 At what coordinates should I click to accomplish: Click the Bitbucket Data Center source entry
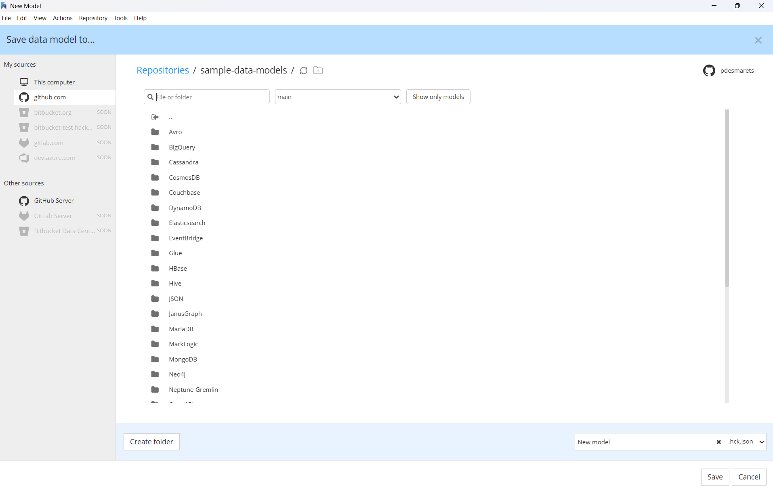pos(65,231)
